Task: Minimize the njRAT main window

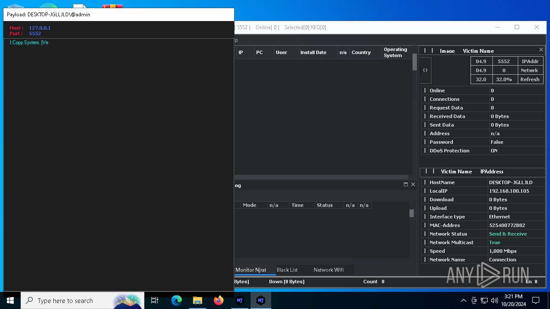Action: click(x=497, y=27)
